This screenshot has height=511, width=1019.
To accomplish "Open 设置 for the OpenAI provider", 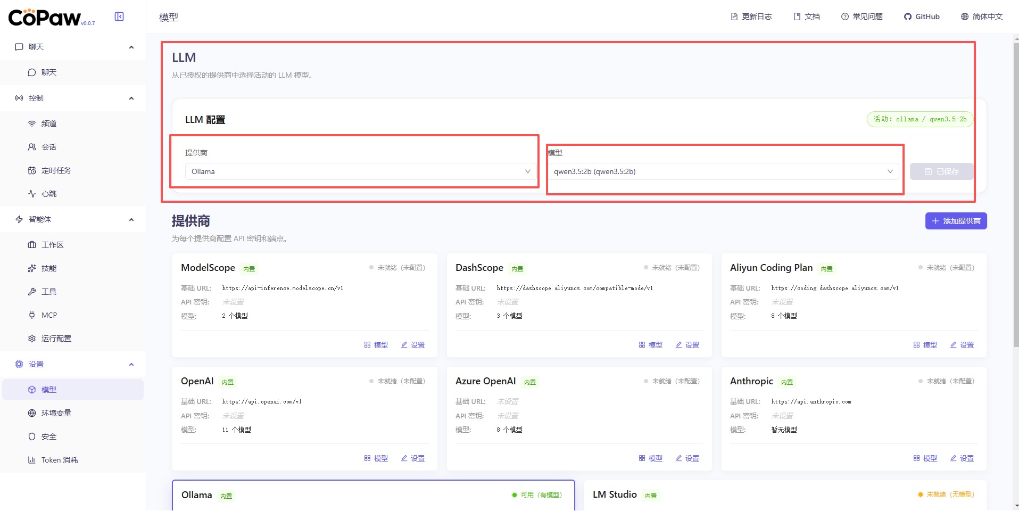I will [x=413, y=458].
